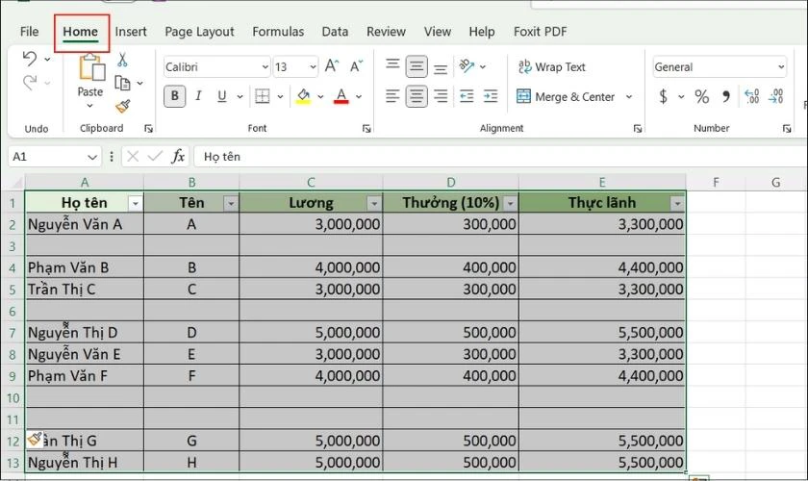Click the Select All corner triangle
Screen dimensions: 808x481
pyautogui.click(x=16, y=182)
